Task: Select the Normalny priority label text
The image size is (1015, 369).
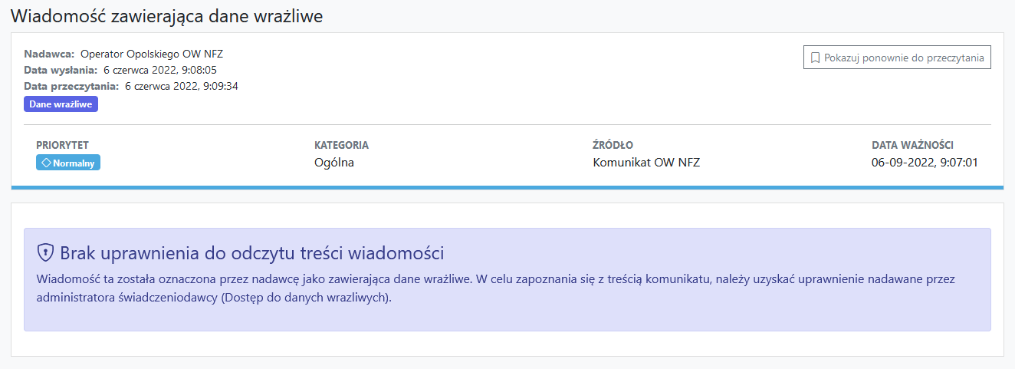Action: pos(74,163)
